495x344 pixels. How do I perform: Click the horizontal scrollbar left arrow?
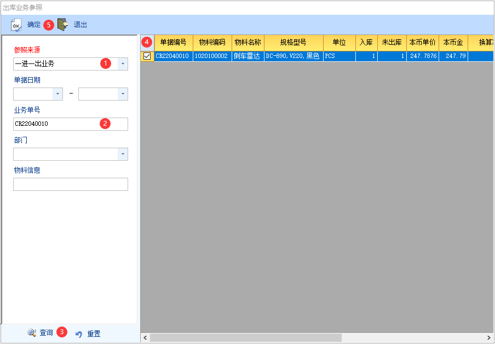point(145,338)
